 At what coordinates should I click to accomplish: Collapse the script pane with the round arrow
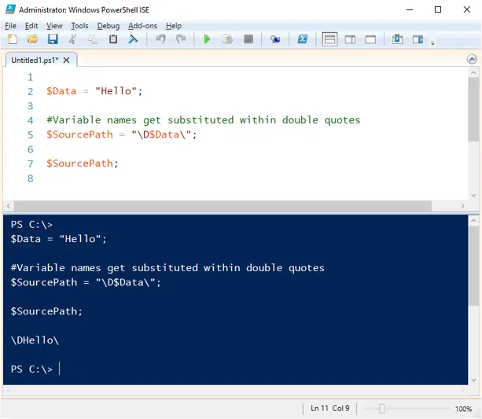pos(472,59)
